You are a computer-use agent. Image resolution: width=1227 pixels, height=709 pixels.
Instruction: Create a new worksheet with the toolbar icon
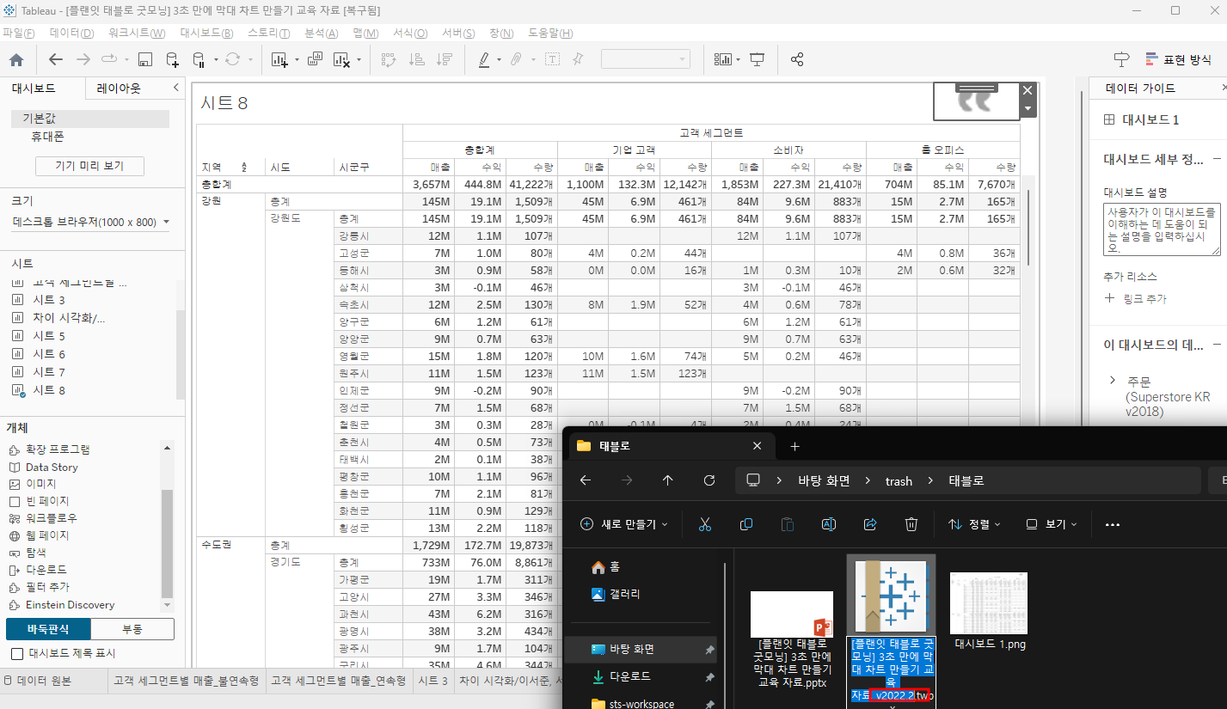click(279, 59)
